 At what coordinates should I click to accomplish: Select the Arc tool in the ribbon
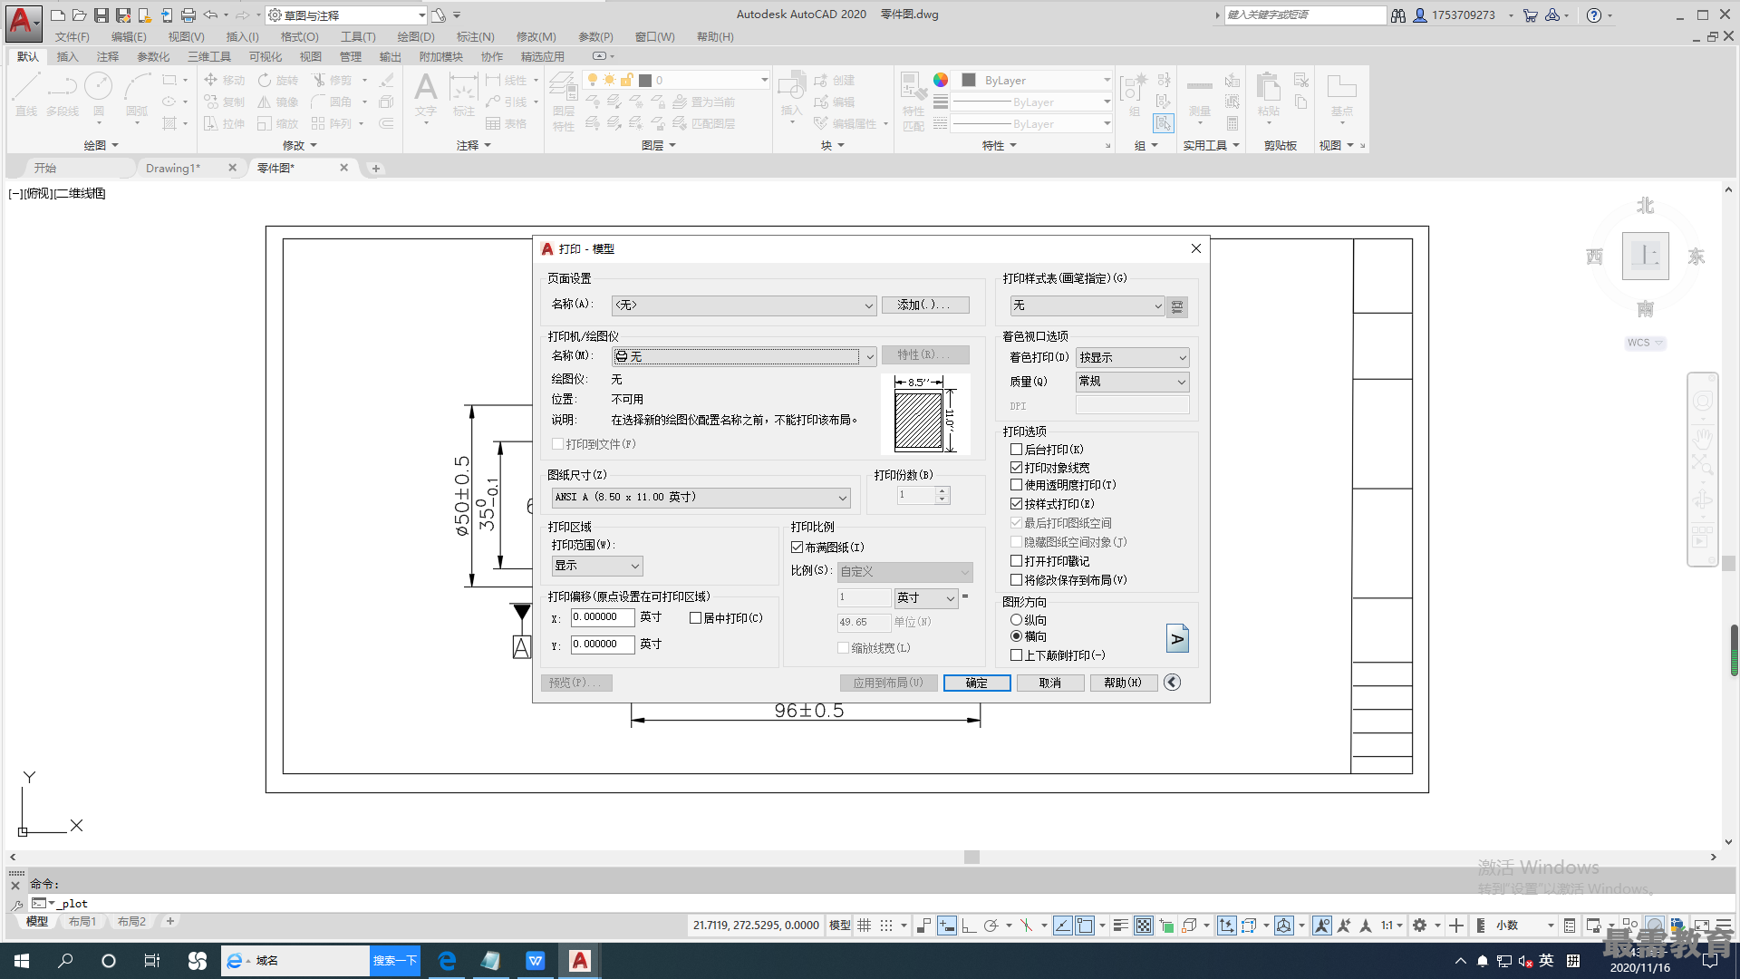click(137, 95)
